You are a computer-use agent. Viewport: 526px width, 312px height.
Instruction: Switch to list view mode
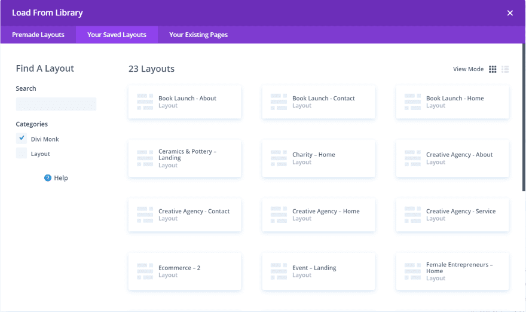click(505, 69)
